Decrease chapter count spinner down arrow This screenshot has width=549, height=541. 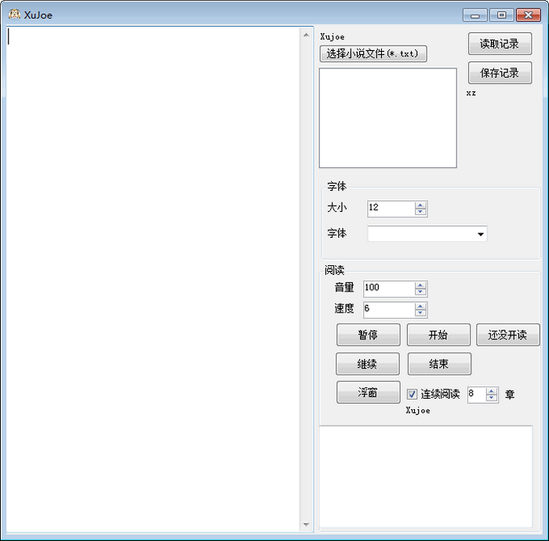click(x=492, y=398)
